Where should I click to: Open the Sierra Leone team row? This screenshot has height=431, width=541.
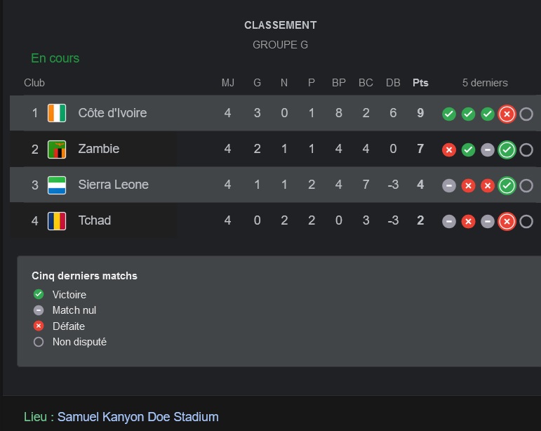point(275,185)
